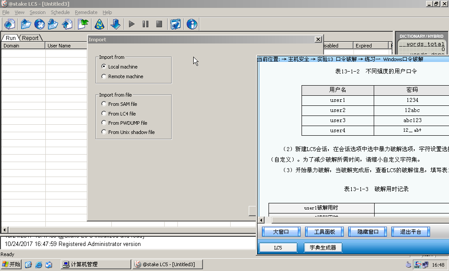The image size is (449, 271).
Task: Click the LC5 application title bar icon
Action: tap(4, 4)
